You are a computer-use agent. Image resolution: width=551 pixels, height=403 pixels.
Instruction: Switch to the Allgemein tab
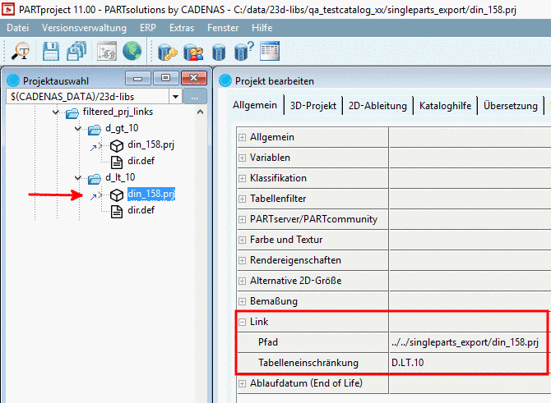point(255,105)
